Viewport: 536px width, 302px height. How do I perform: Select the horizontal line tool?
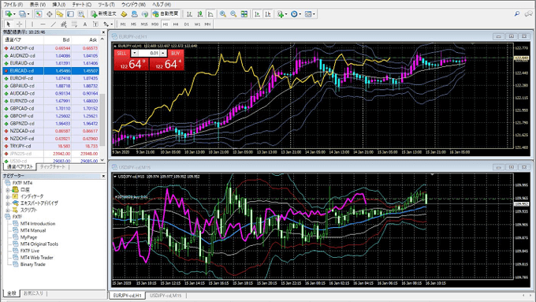[x=43, y=24]
